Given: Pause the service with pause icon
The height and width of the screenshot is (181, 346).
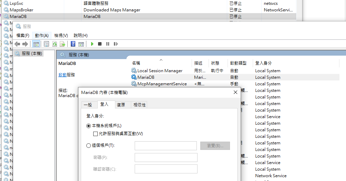Looking at the screenshot, I should pos(108,44).
